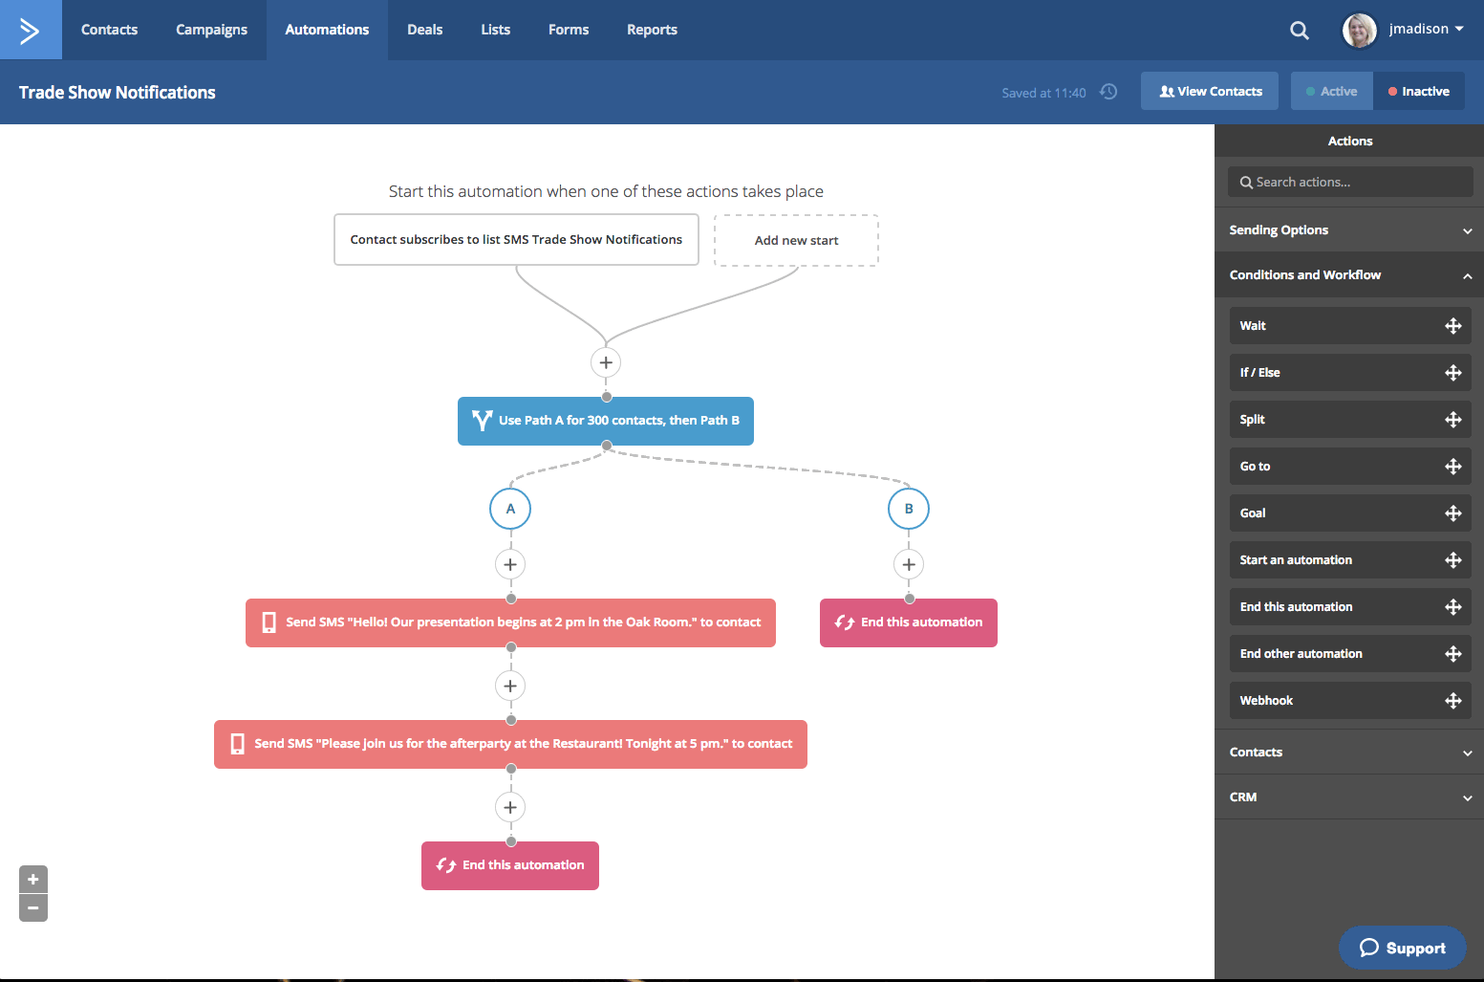Click zoom in plus on canvas
This screenshot has height=982, width=1484.
[33, 879]
